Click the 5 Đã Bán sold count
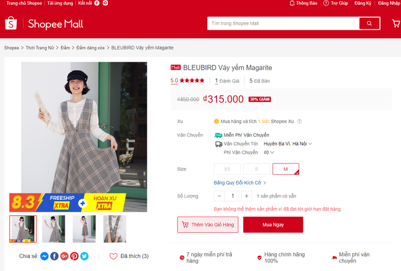 tap(260, 81)
